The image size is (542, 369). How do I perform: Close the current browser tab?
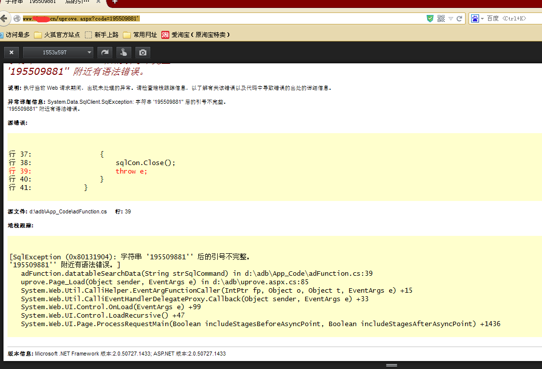coord(98,1)
